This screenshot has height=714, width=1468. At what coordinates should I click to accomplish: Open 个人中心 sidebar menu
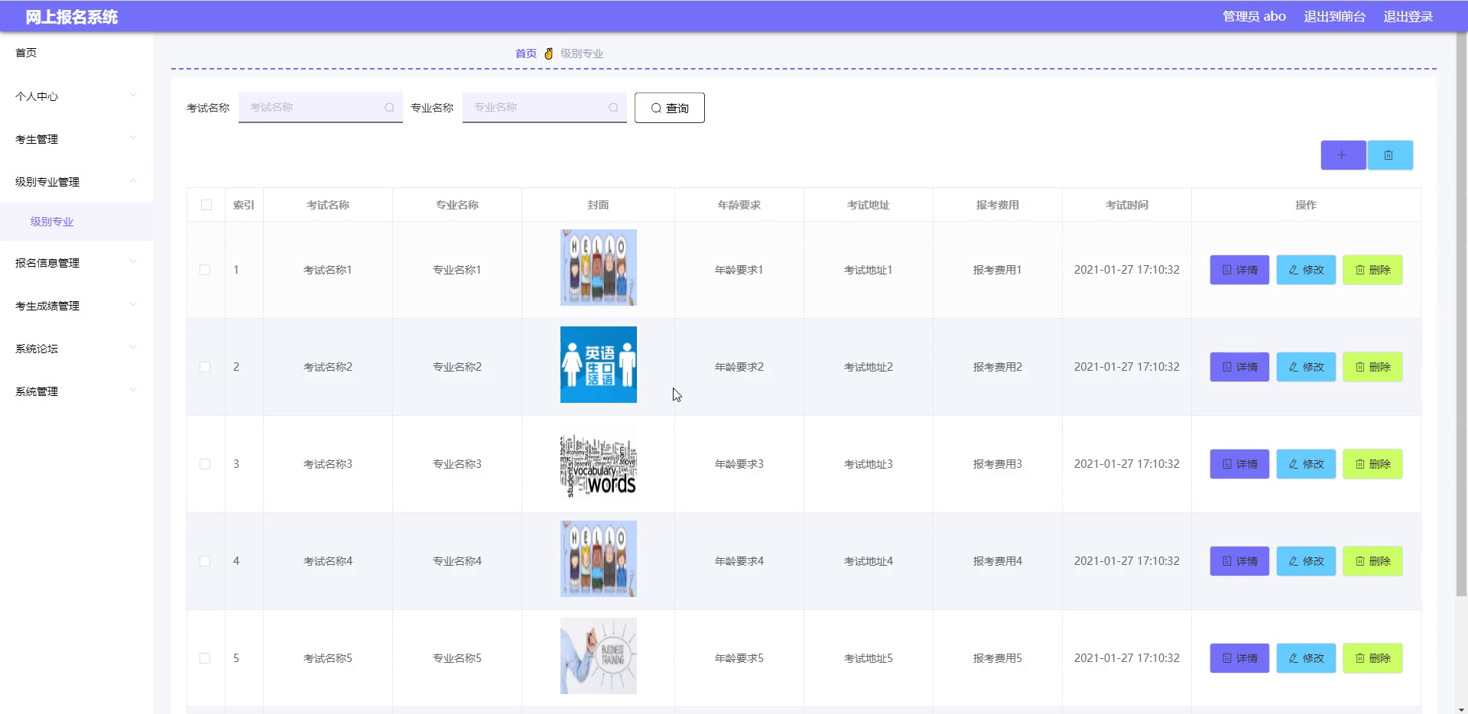76,96
